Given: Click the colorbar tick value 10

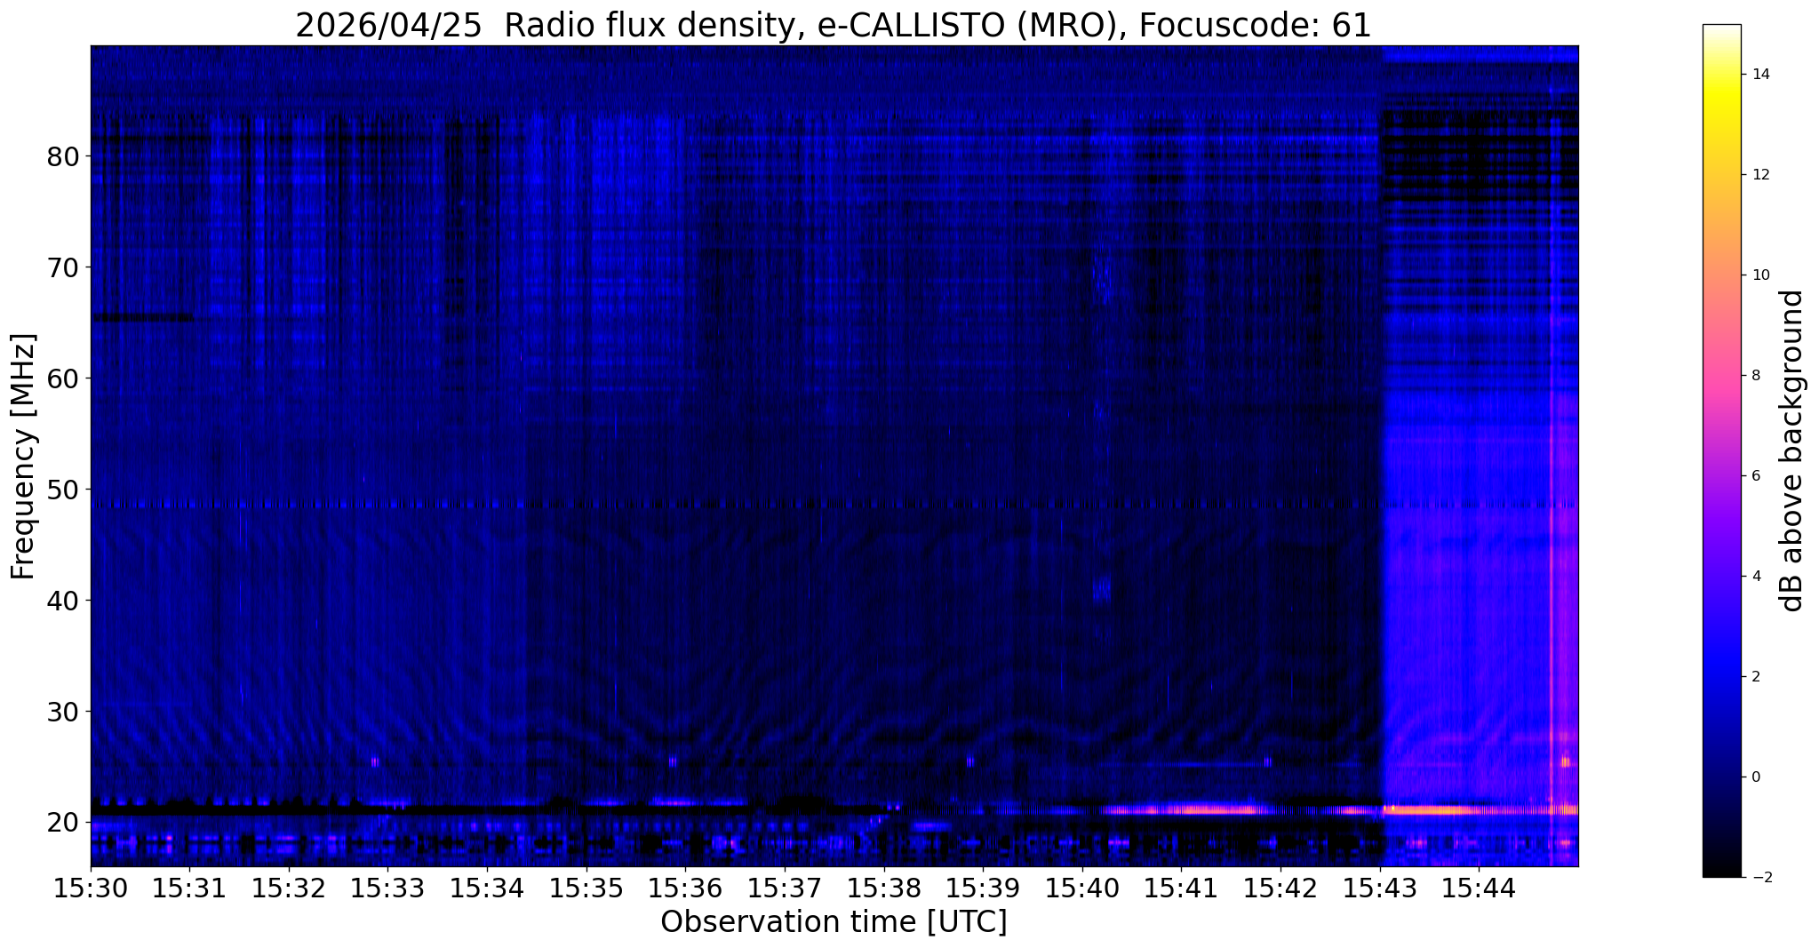Looking at the screenshot, I should [1760, 275].
